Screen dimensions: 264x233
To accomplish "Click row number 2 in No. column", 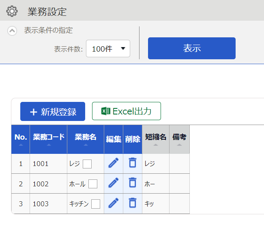I will click(21, 184).
